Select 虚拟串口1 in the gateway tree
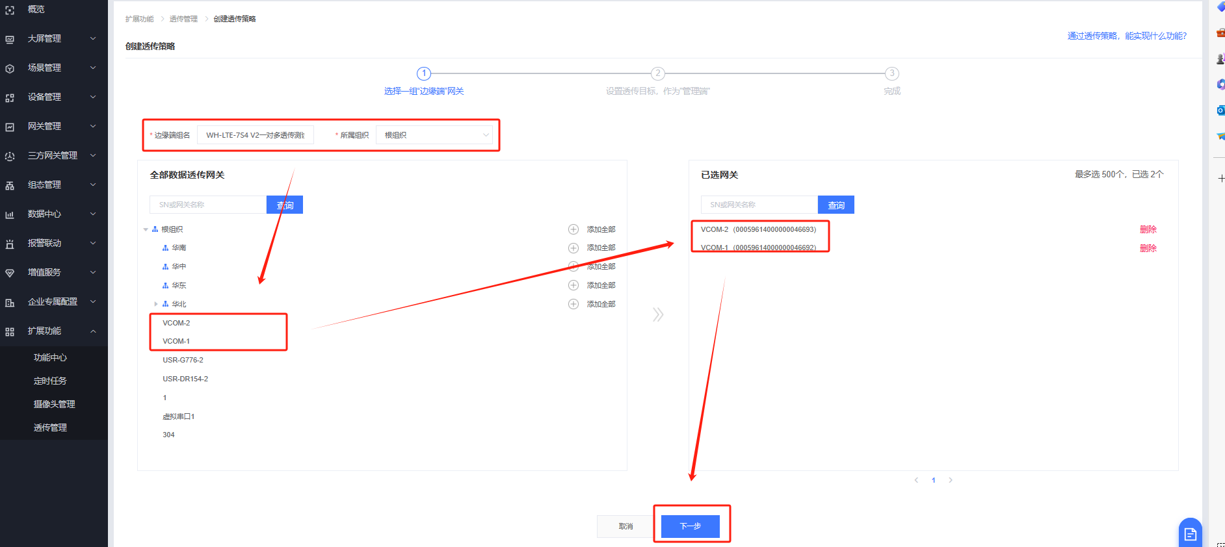The height and width of the screenshot is (547, 1225). (x=179, y=416)
